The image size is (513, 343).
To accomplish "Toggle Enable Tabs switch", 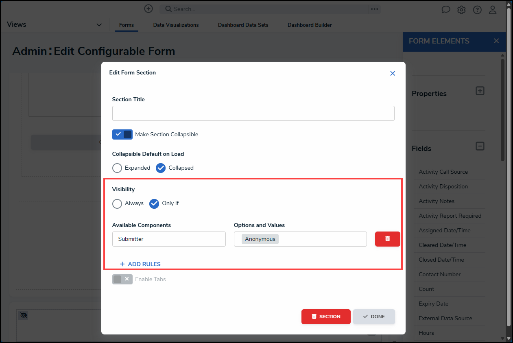I will tap(122, 279).
